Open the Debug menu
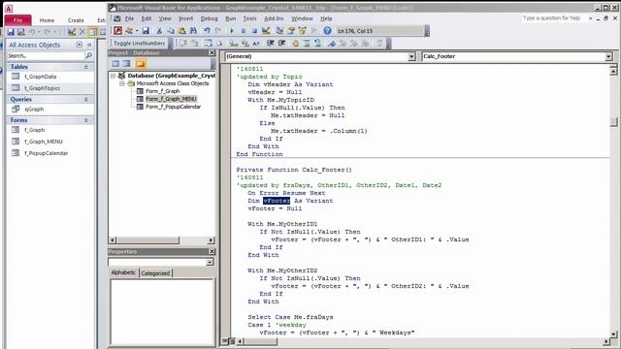Image resolution: width=621 pixels, height=349 pixels. point(210,18)
